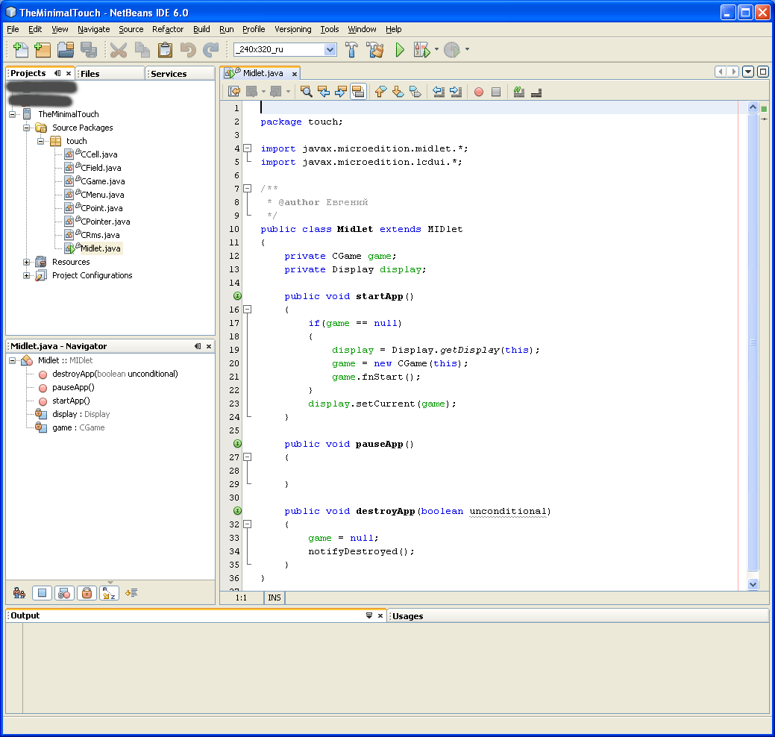The width and height of the screenshot is (775, 737).
Task: Toggle Show Non-Public Members lock filter
Action: [87, 593]
